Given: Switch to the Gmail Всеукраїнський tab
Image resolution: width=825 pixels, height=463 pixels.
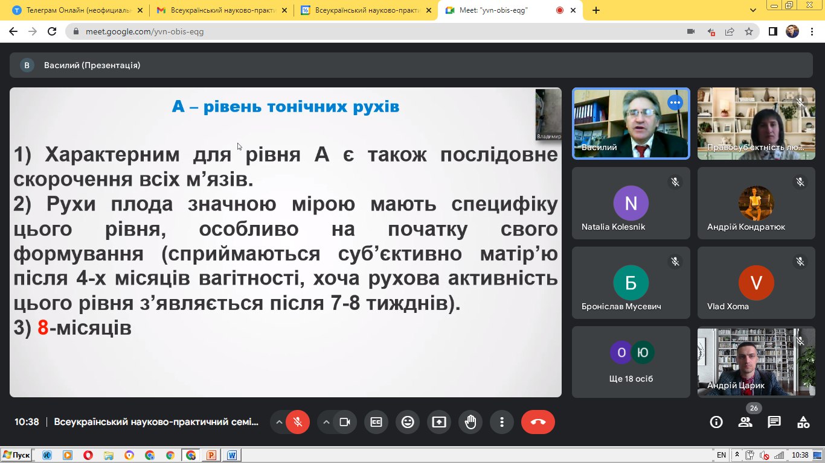Looking at the screenshot, I should pyautogui.click(x=220, y=10).
